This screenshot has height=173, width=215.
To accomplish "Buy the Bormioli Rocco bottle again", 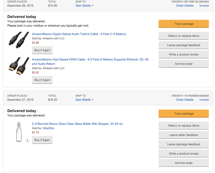I will [42, 140].
